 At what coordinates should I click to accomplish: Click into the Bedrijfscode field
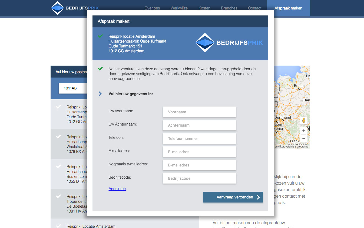coord(199,178)
